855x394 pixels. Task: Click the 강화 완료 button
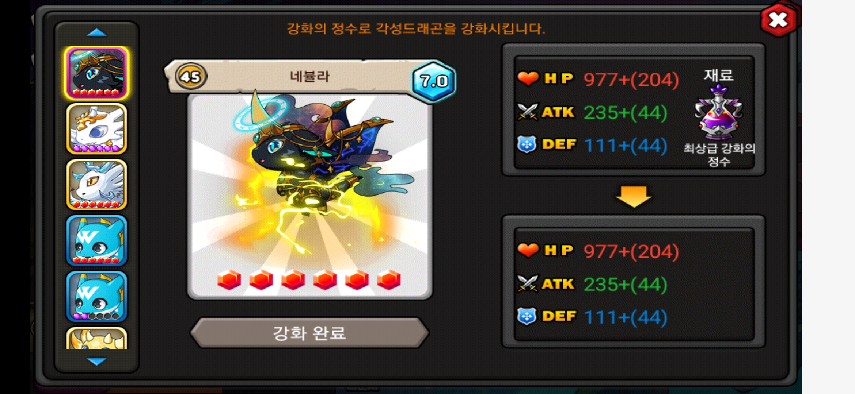(x=309, y=333)
